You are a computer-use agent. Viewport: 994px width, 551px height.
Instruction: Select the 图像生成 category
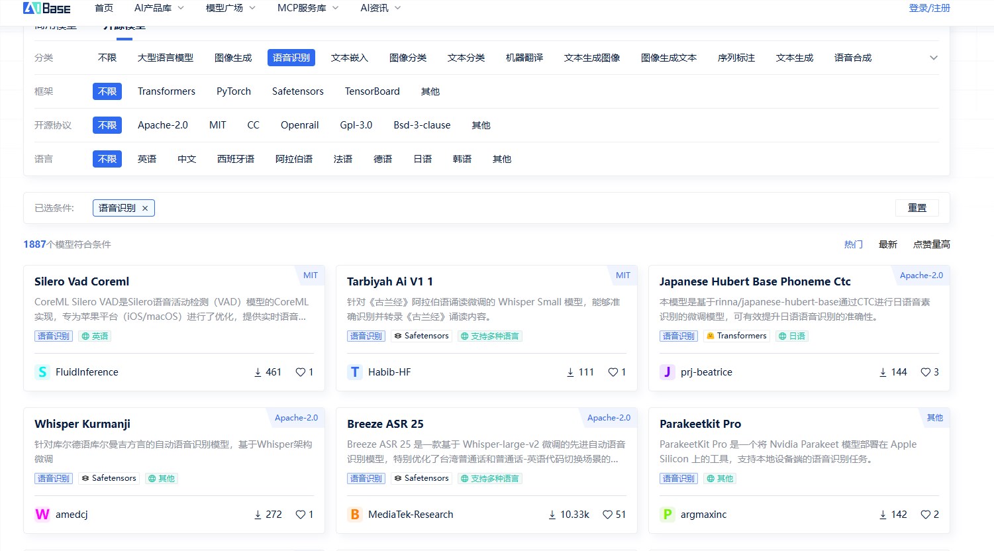[233, 58]
